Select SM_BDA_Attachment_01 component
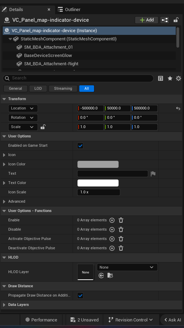This screenshot has height=328, width=184. coord(48,47)
